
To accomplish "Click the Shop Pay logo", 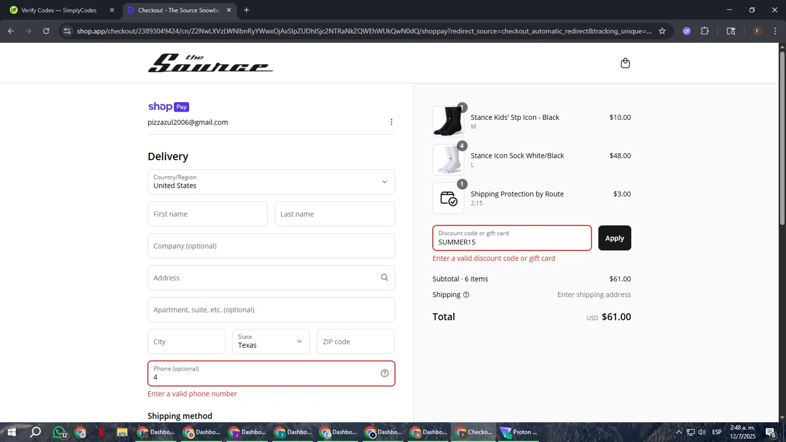I will (x=168, y=107).
